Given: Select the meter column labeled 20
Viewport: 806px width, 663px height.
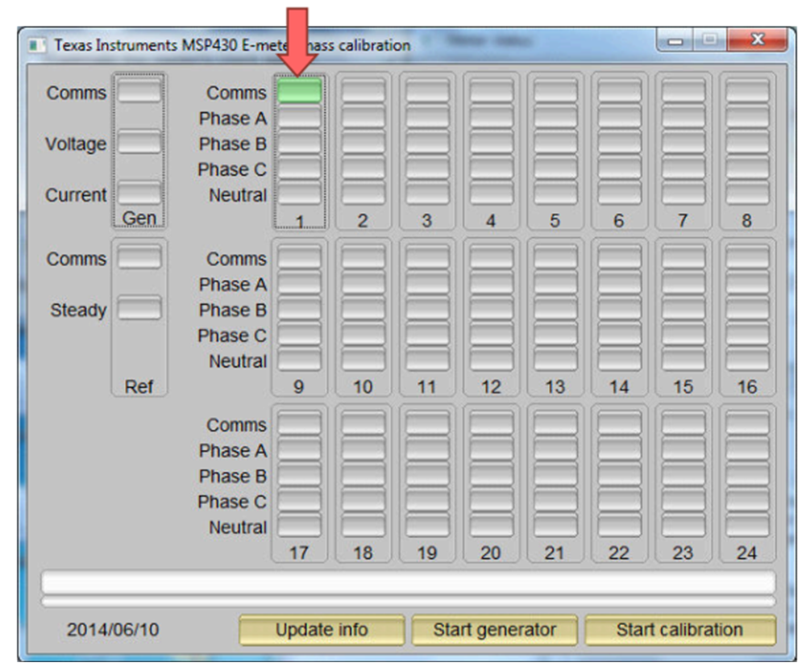Looking at the screenshot, I should [490, 552].
